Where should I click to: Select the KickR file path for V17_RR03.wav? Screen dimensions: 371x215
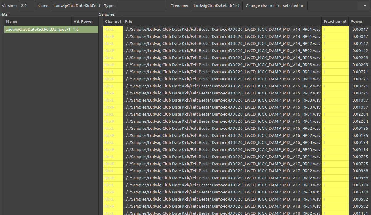point(222,192)
